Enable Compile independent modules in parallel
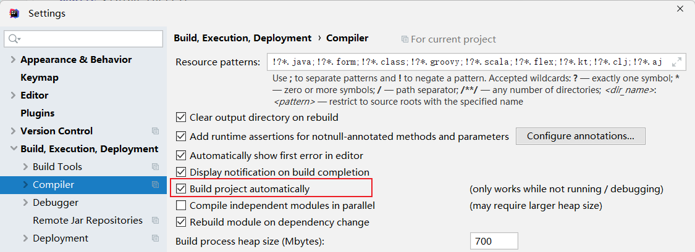Image resolution: width=695 pixels, height=252 pixels. pos(181,205)
